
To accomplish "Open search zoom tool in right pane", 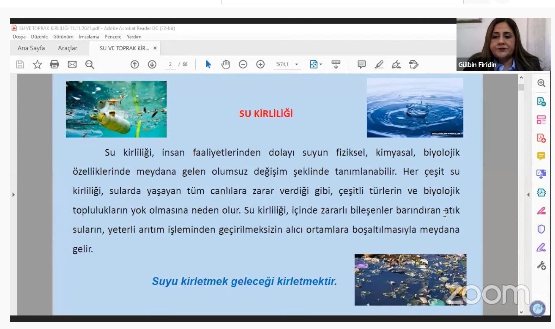I will click(541, 83).
